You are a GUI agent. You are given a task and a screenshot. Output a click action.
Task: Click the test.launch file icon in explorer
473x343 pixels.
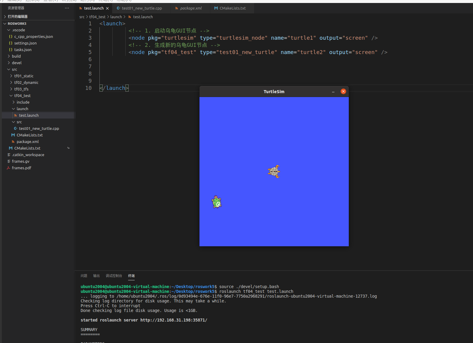click(x=16, y=115)
